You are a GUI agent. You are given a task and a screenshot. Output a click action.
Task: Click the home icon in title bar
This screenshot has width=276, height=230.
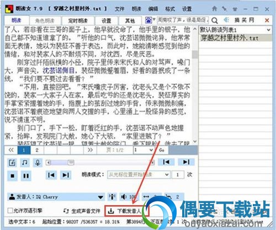(x=214, y=9)
